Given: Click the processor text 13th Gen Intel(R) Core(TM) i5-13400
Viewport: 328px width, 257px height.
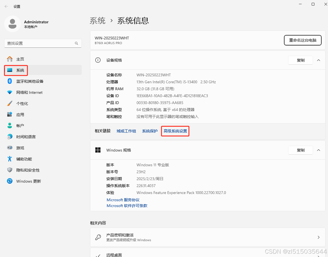Looking at the screenshot, I should pos(167,82).
